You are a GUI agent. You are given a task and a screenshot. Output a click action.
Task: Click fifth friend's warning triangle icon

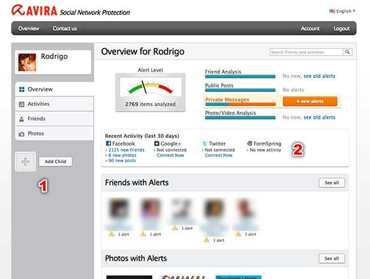(239, 234)
